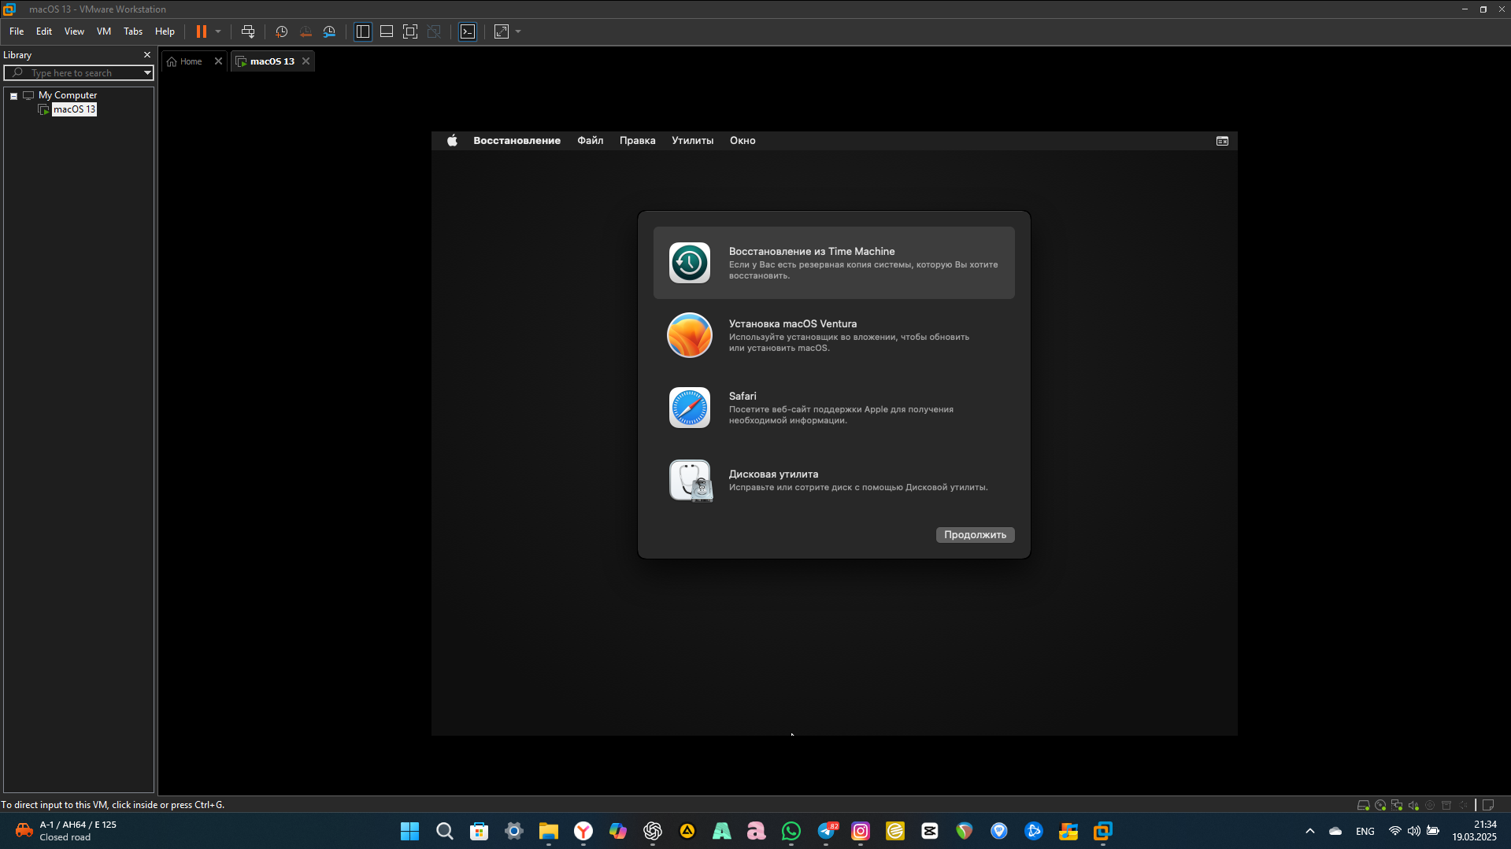Open Windows taskbar search
Image resolution: width=1511 pixels, height=849 pixels.
[445, 832]
